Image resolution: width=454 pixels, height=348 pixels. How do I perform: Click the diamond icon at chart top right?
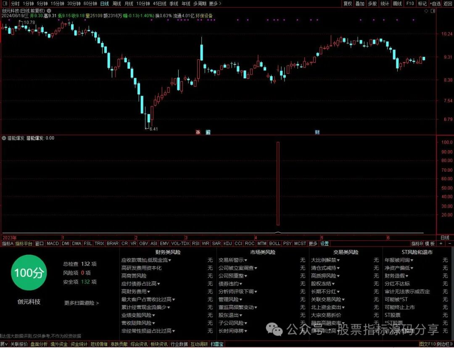coord(426,11)
